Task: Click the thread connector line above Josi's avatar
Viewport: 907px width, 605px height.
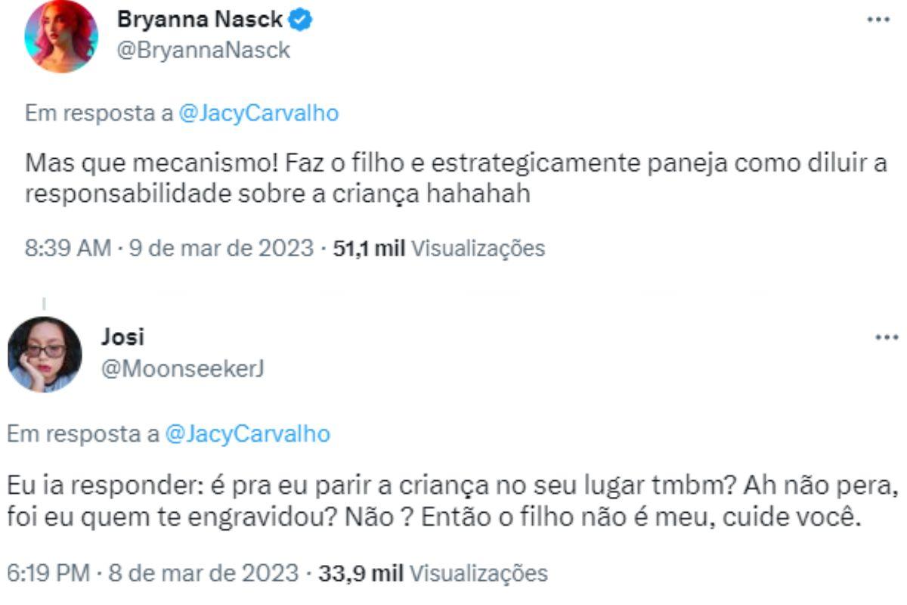Action: point(43,304)
